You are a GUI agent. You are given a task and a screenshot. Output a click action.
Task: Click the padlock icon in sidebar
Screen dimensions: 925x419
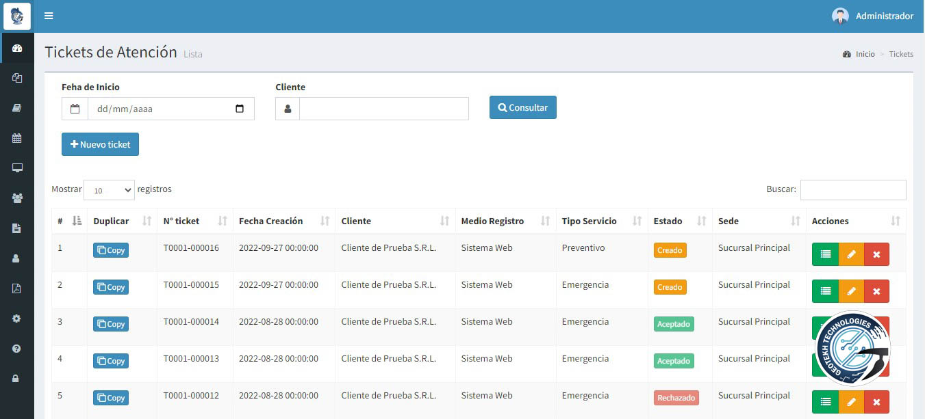[17, 379]
